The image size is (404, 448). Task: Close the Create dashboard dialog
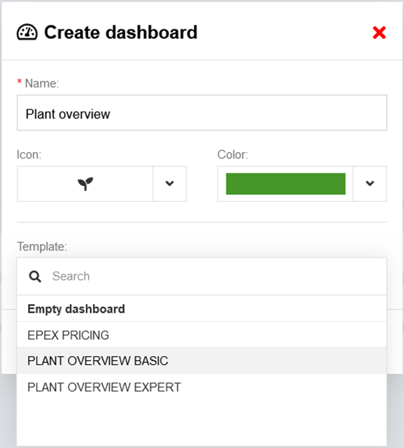[379, 32]
